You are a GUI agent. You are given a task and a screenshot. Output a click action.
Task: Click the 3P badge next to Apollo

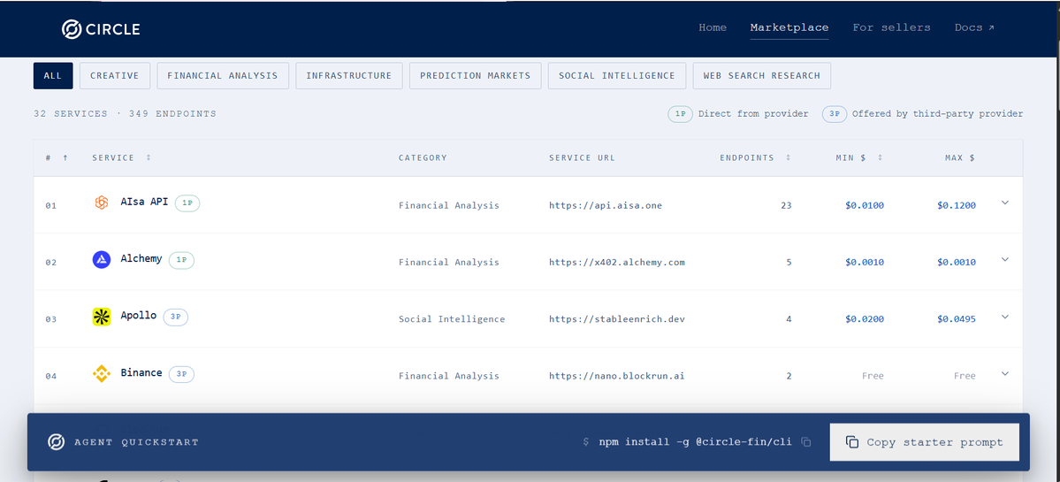click(176, 317)
